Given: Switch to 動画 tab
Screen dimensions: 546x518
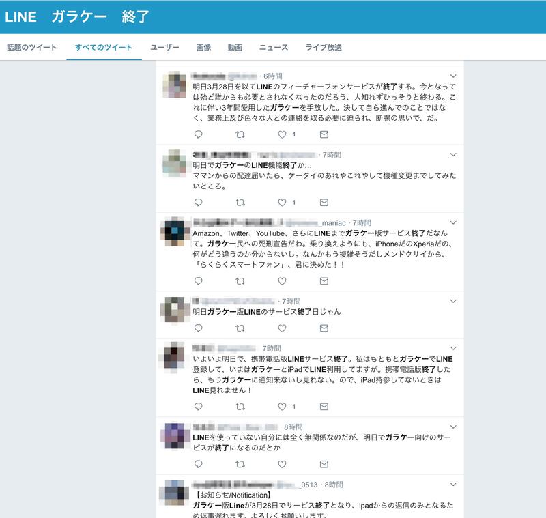Looking at the screenshot, I should [235, 47].
